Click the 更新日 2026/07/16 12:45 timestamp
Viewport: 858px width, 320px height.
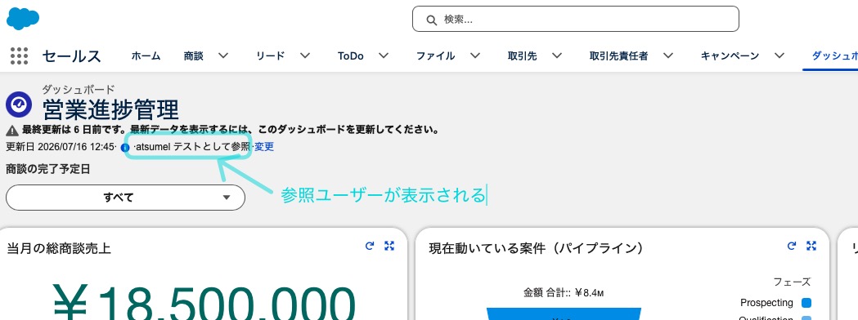[61, 147]
